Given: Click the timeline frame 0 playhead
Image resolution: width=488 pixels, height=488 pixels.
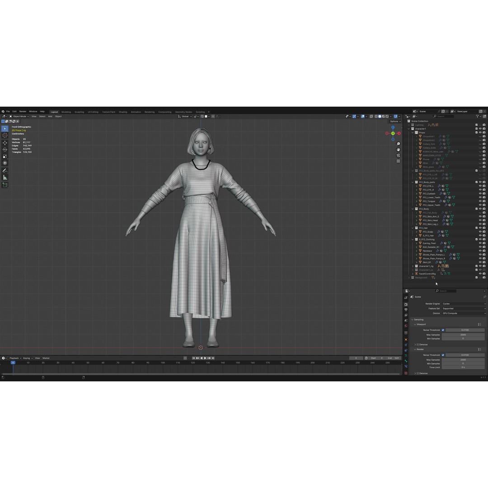Looking at the screenshot, I should (x=13, y=362).
